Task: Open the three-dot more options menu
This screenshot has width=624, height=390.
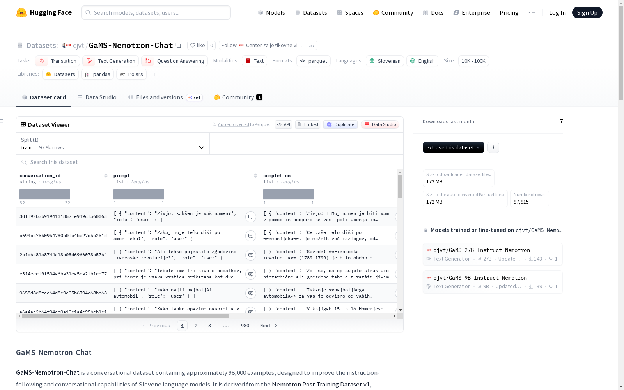Action: 493,147
